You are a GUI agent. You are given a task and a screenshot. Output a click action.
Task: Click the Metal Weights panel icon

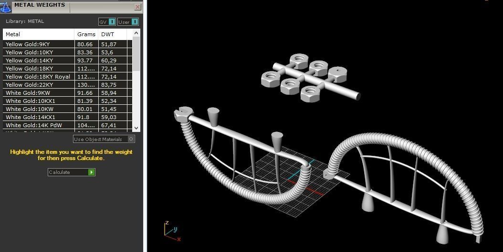[5, 6]
